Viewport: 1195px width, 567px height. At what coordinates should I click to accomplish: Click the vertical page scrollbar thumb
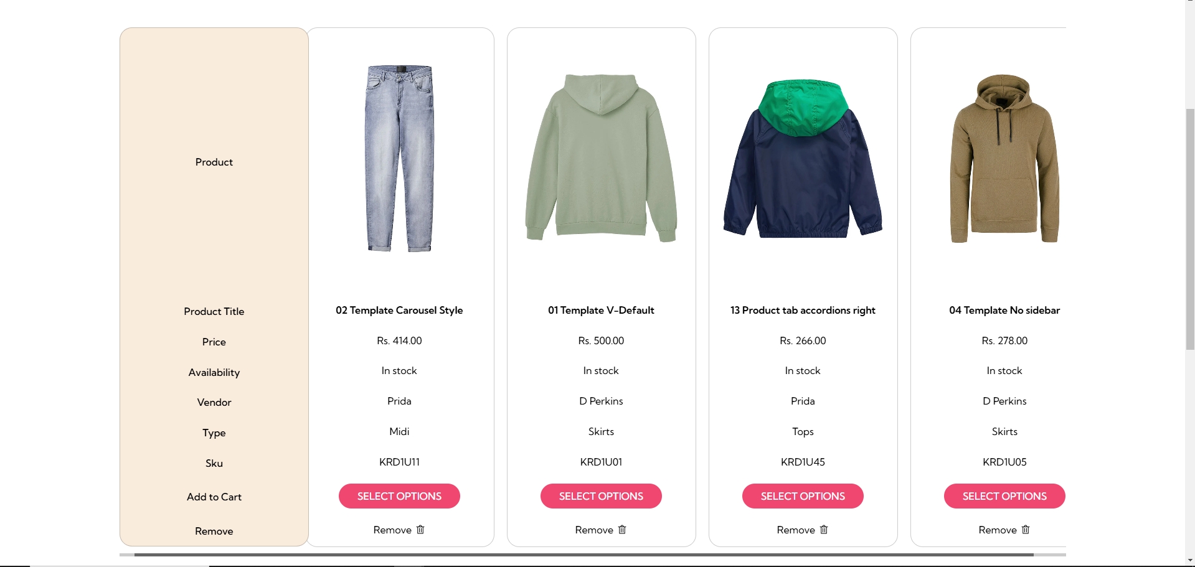tap(1190, 229)
